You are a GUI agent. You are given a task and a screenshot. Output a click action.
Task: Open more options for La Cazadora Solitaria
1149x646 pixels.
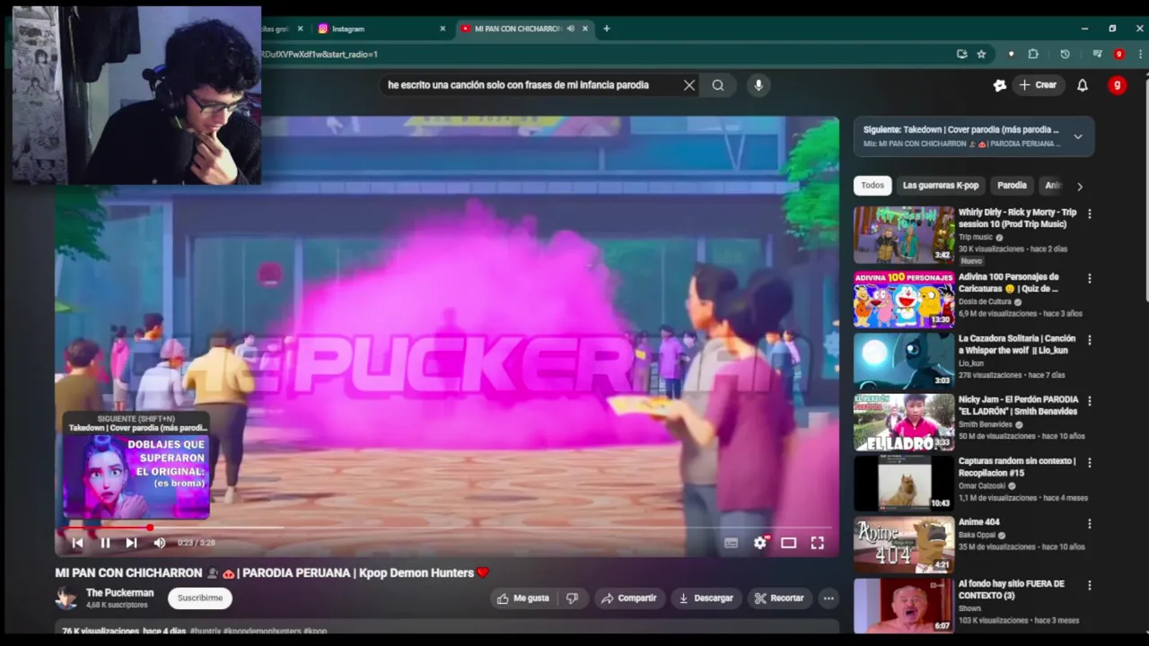point(1090,340)
